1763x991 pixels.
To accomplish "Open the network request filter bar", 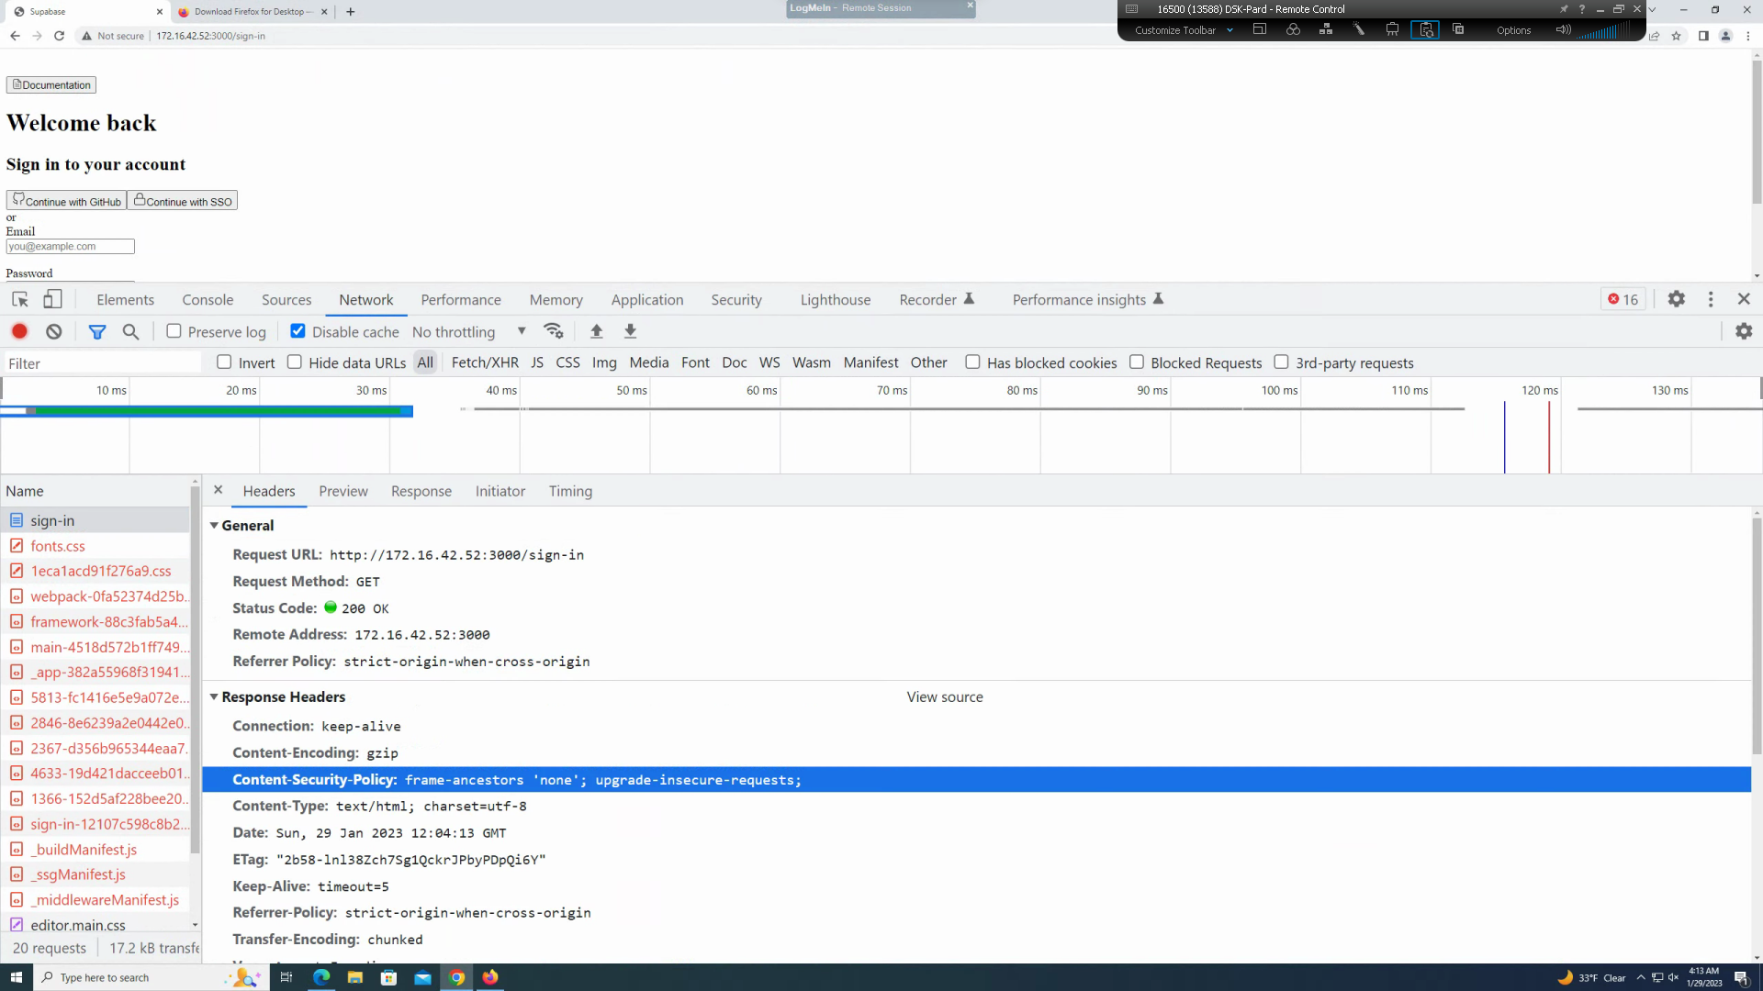I will 97,331.
